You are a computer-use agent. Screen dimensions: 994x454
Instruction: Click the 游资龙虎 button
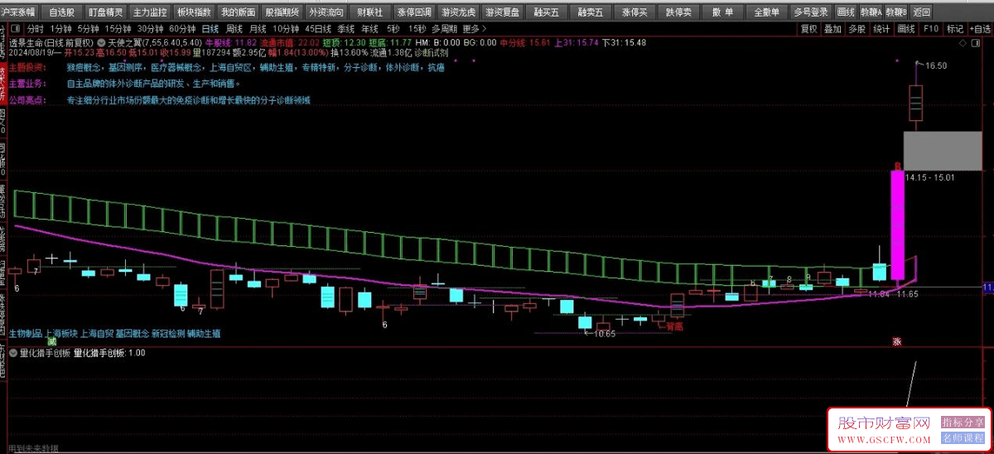(x=459, y=12)
